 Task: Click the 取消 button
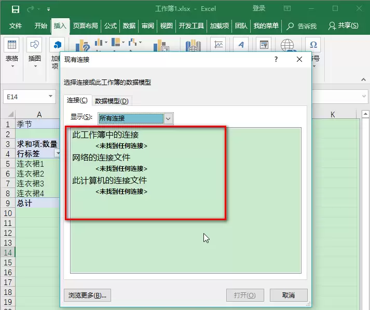[x=289, y=295]
